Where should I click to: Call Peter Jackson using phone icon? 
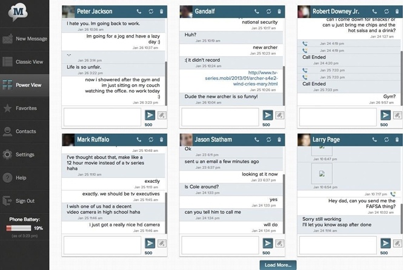pos(139,12)
